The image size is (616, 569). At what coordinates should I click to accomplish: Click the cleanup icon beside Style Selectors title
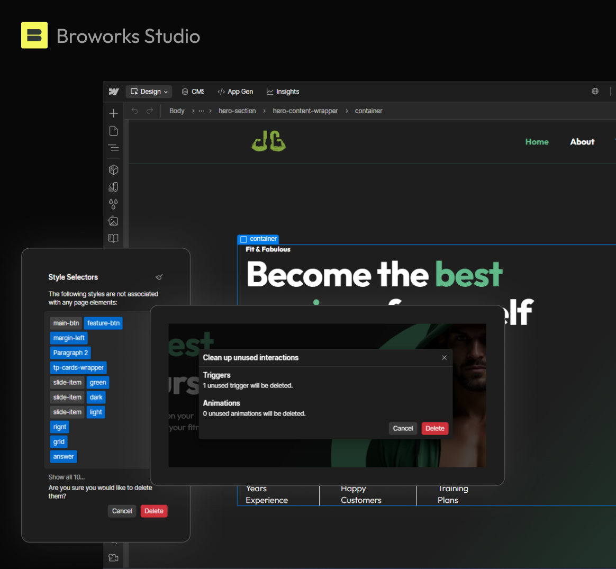pos(159,277)
